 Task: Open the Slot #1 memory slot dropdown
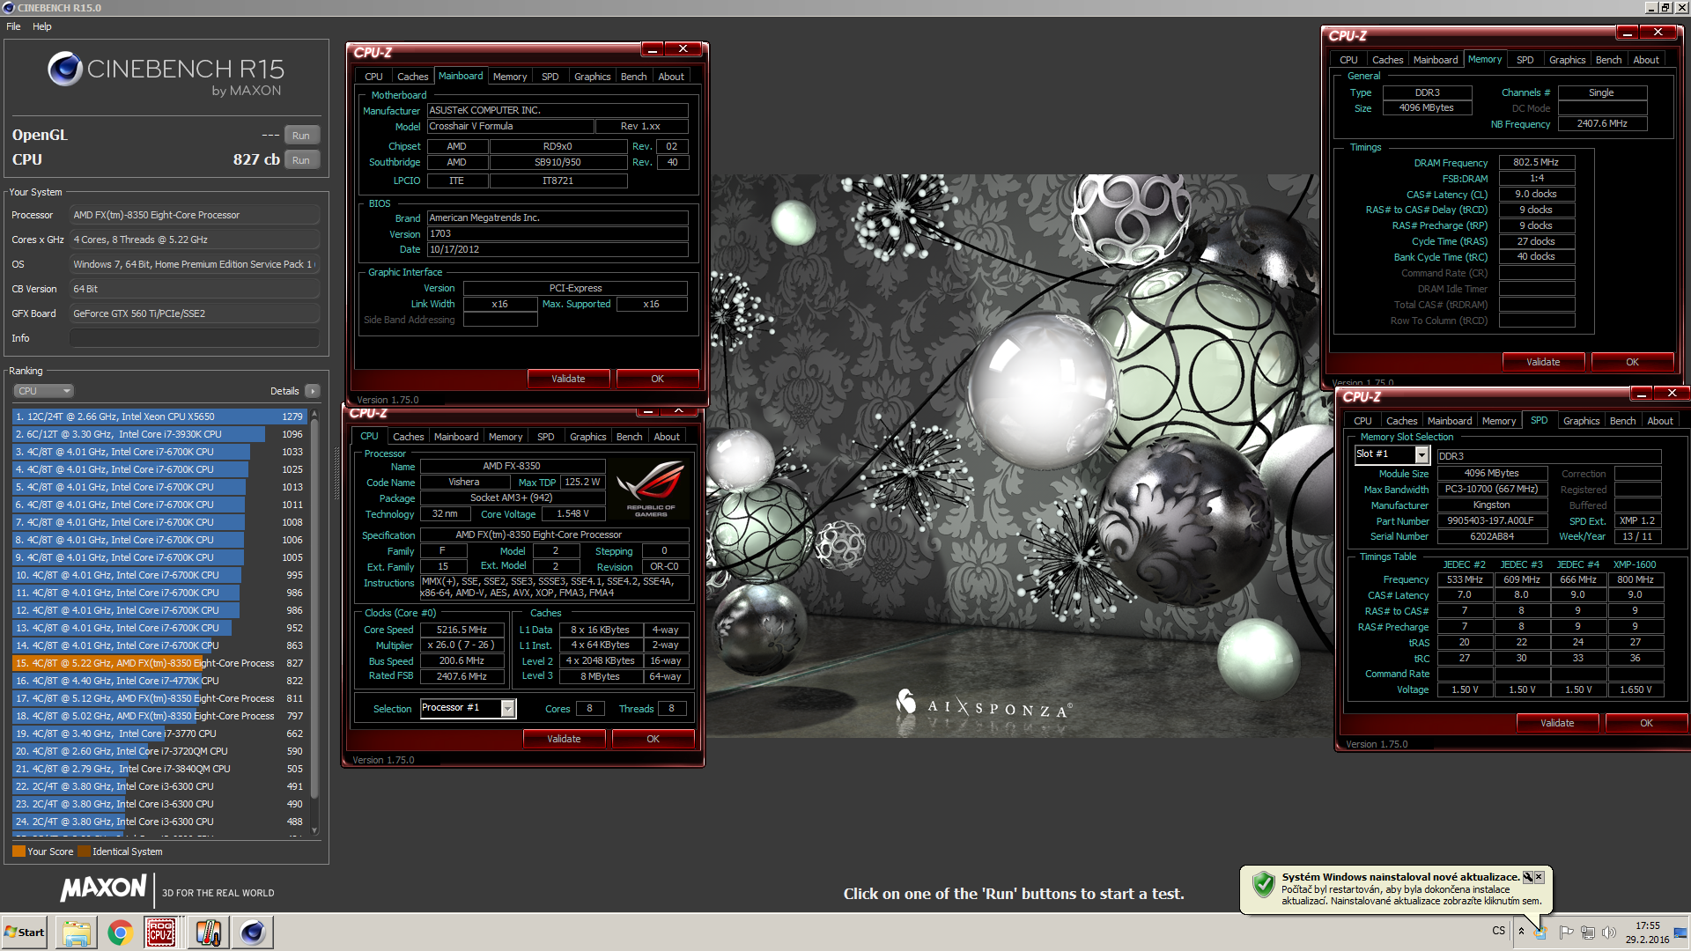1421,454
